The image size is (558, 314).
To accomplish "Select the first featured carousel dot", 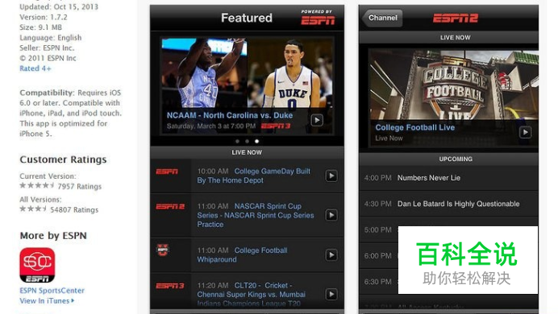I will 237,142.
